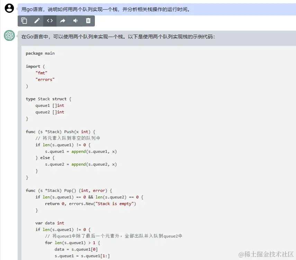Click the line appending x to s.queue2
This screenshot has height=260, width=296.
pos(81,165)
